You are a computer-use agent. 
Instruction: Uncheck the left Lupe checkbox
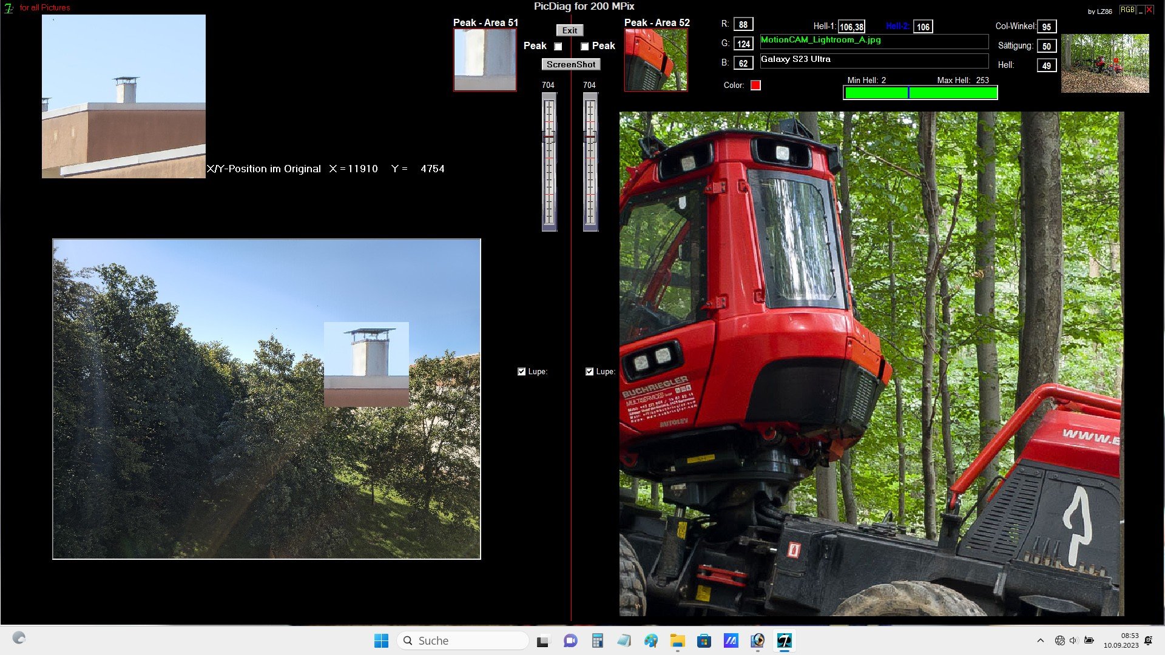click(x=521, y=371)
